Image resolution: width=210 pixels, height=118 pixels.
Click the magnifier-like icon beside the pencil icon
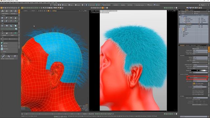pos(9,56)
